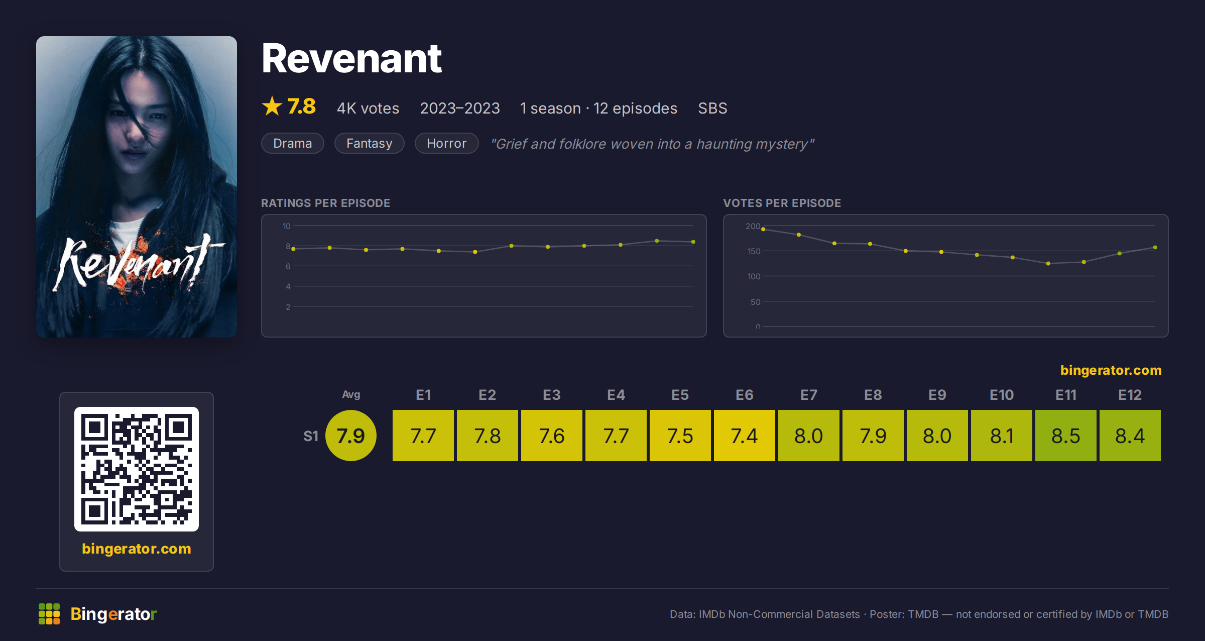Click the Bingerator grid logo icon
This screenshot has height=641, width=1205.
[49, 614]
